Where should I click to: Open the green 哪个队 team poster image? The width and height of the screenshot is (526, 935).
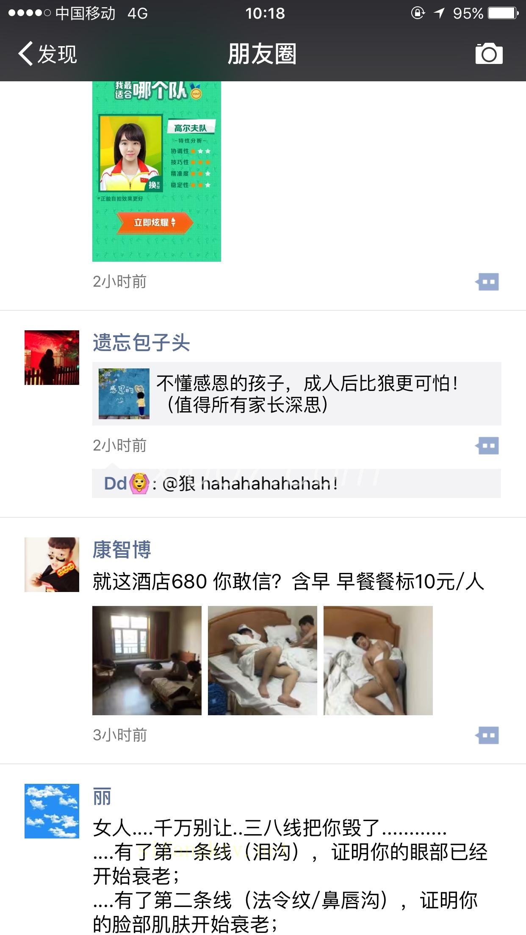[157, 171]
